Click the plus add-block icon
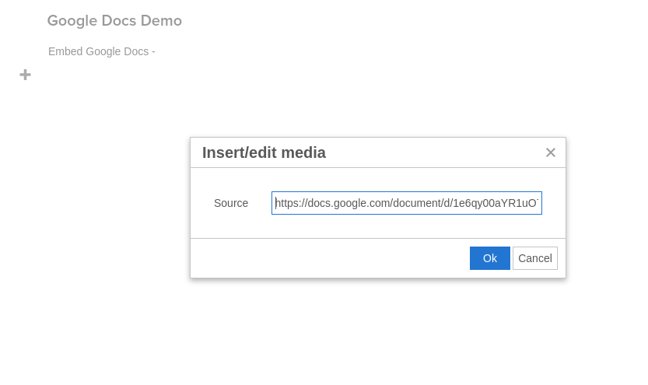Screen dimensions: 648x385 click(x=25, y=75)
